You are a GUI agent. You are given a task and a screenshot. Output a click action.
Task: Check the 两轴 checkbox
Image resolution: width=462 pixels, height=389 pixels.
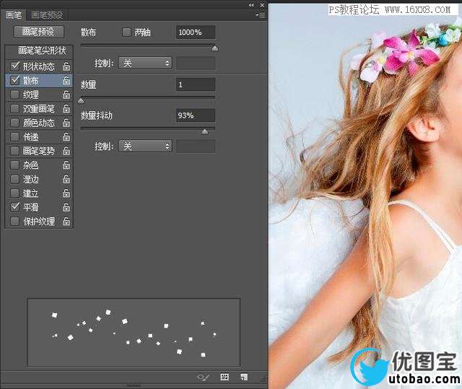(x=127, y=32)
